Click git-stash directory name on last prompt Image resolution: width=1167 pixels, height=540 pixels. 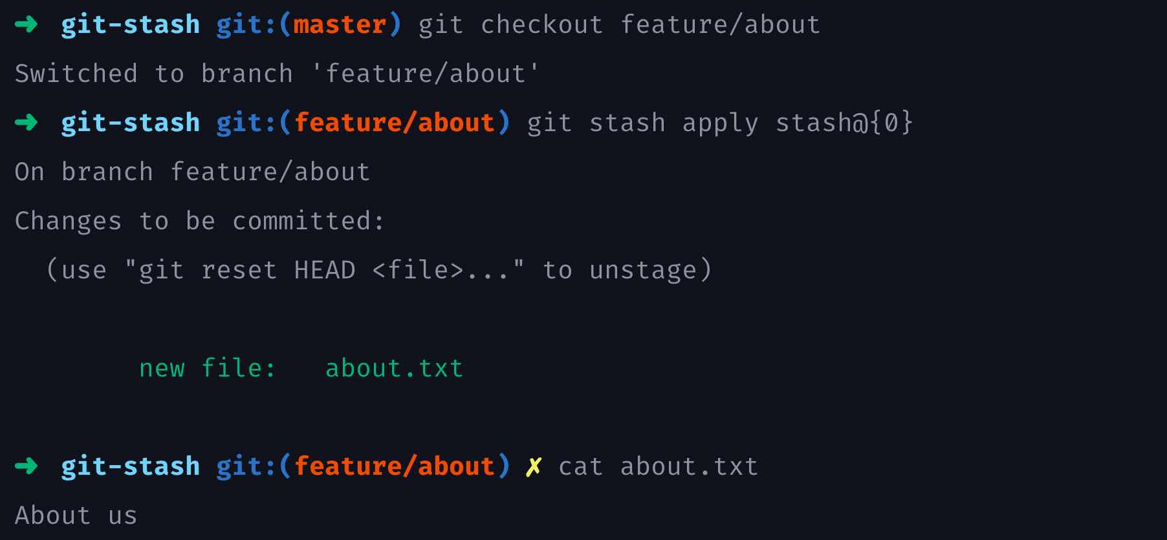pyautogui.click(x=130, y=466)
